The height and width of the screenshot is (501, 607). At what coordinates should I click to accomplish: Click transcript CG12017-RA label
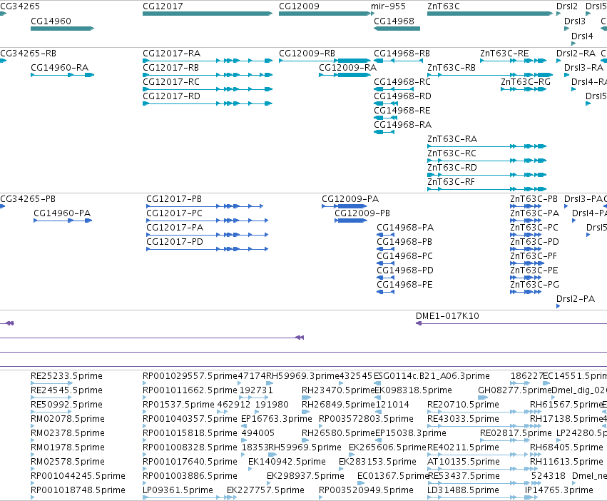pyautogui.click(x=171, y=54)
